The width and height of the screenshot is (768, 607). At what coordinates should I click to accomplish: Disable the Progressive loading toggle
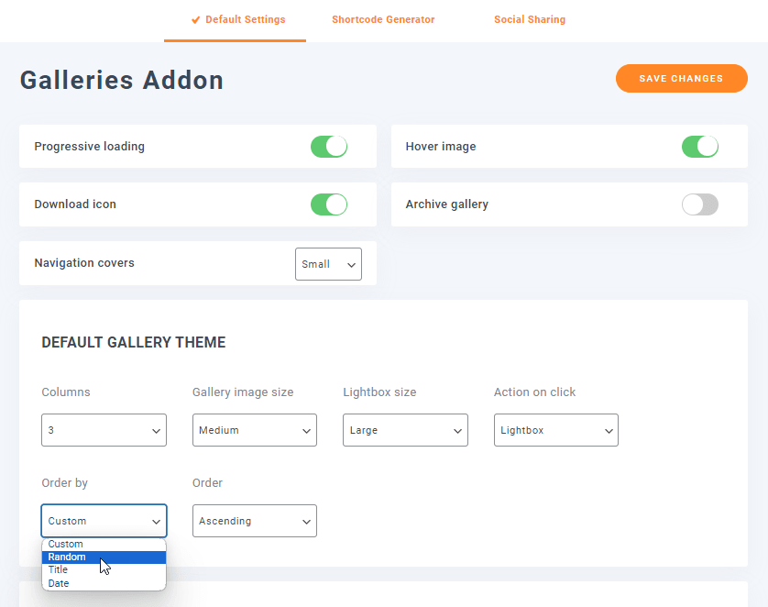click(x=329, y=147)
